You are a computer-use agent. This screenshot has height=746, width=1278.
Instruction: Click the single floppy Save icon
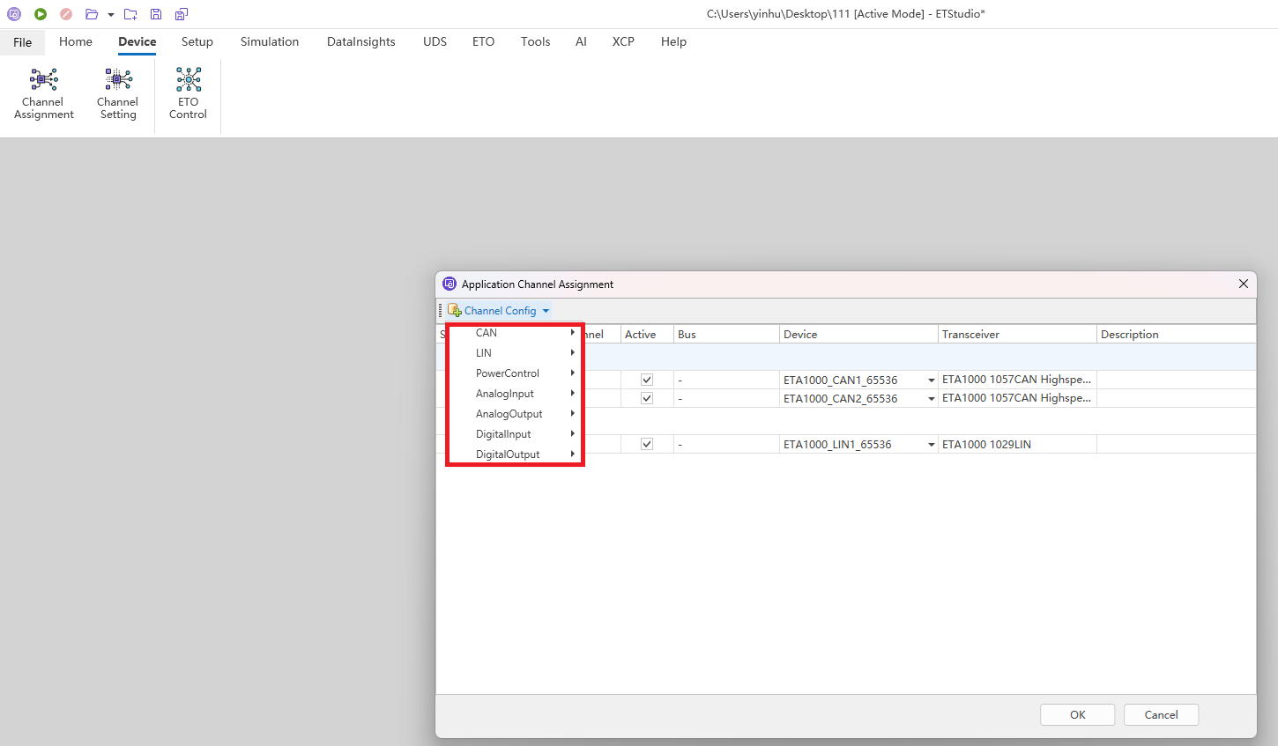(x=156, y=14)
